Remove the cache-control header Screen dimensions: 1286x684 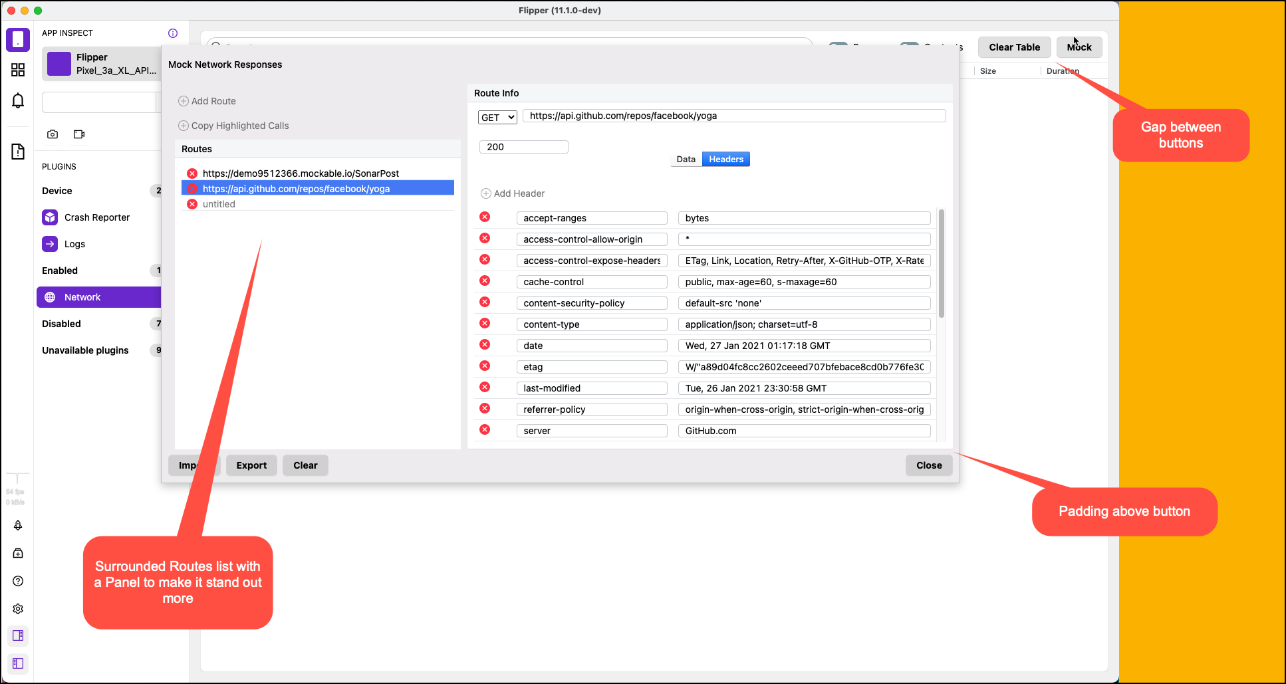485,281
